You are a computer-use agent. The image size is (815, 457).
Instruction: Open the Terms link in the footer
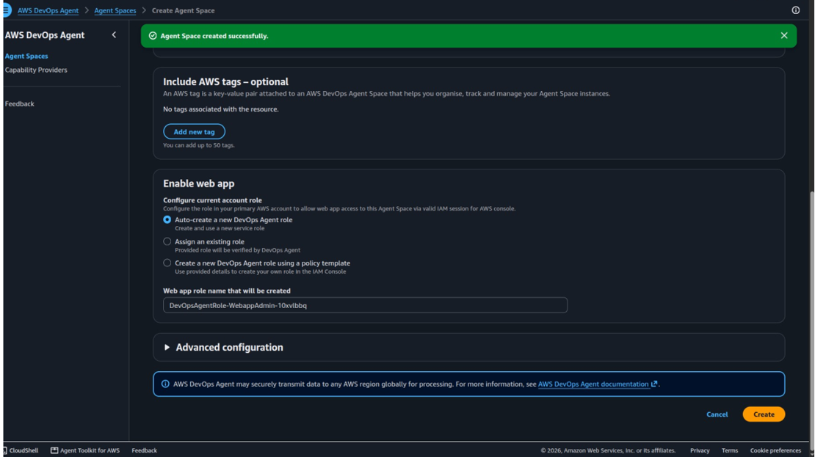click(x=729, y=450)
